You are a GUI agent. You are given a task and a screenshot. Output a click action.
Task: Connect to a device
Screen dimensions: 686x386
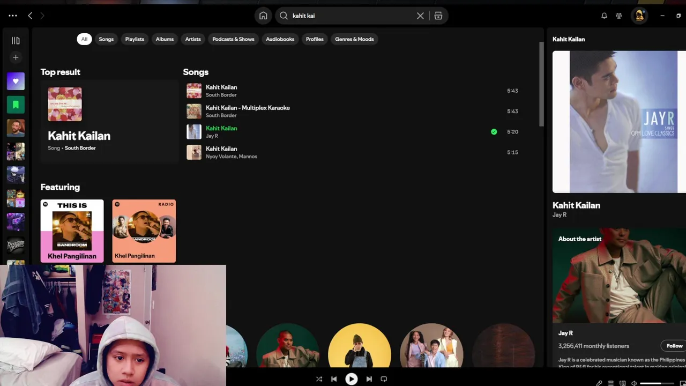click(622, 383)
